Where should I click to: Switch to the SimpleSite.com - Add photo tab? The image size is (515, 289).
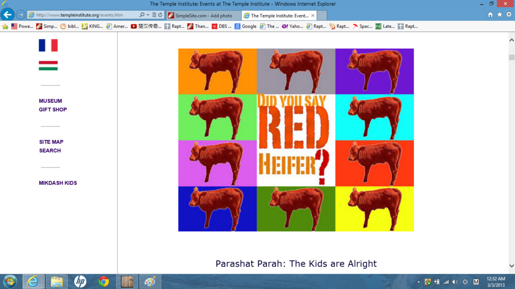coord(204,16)
